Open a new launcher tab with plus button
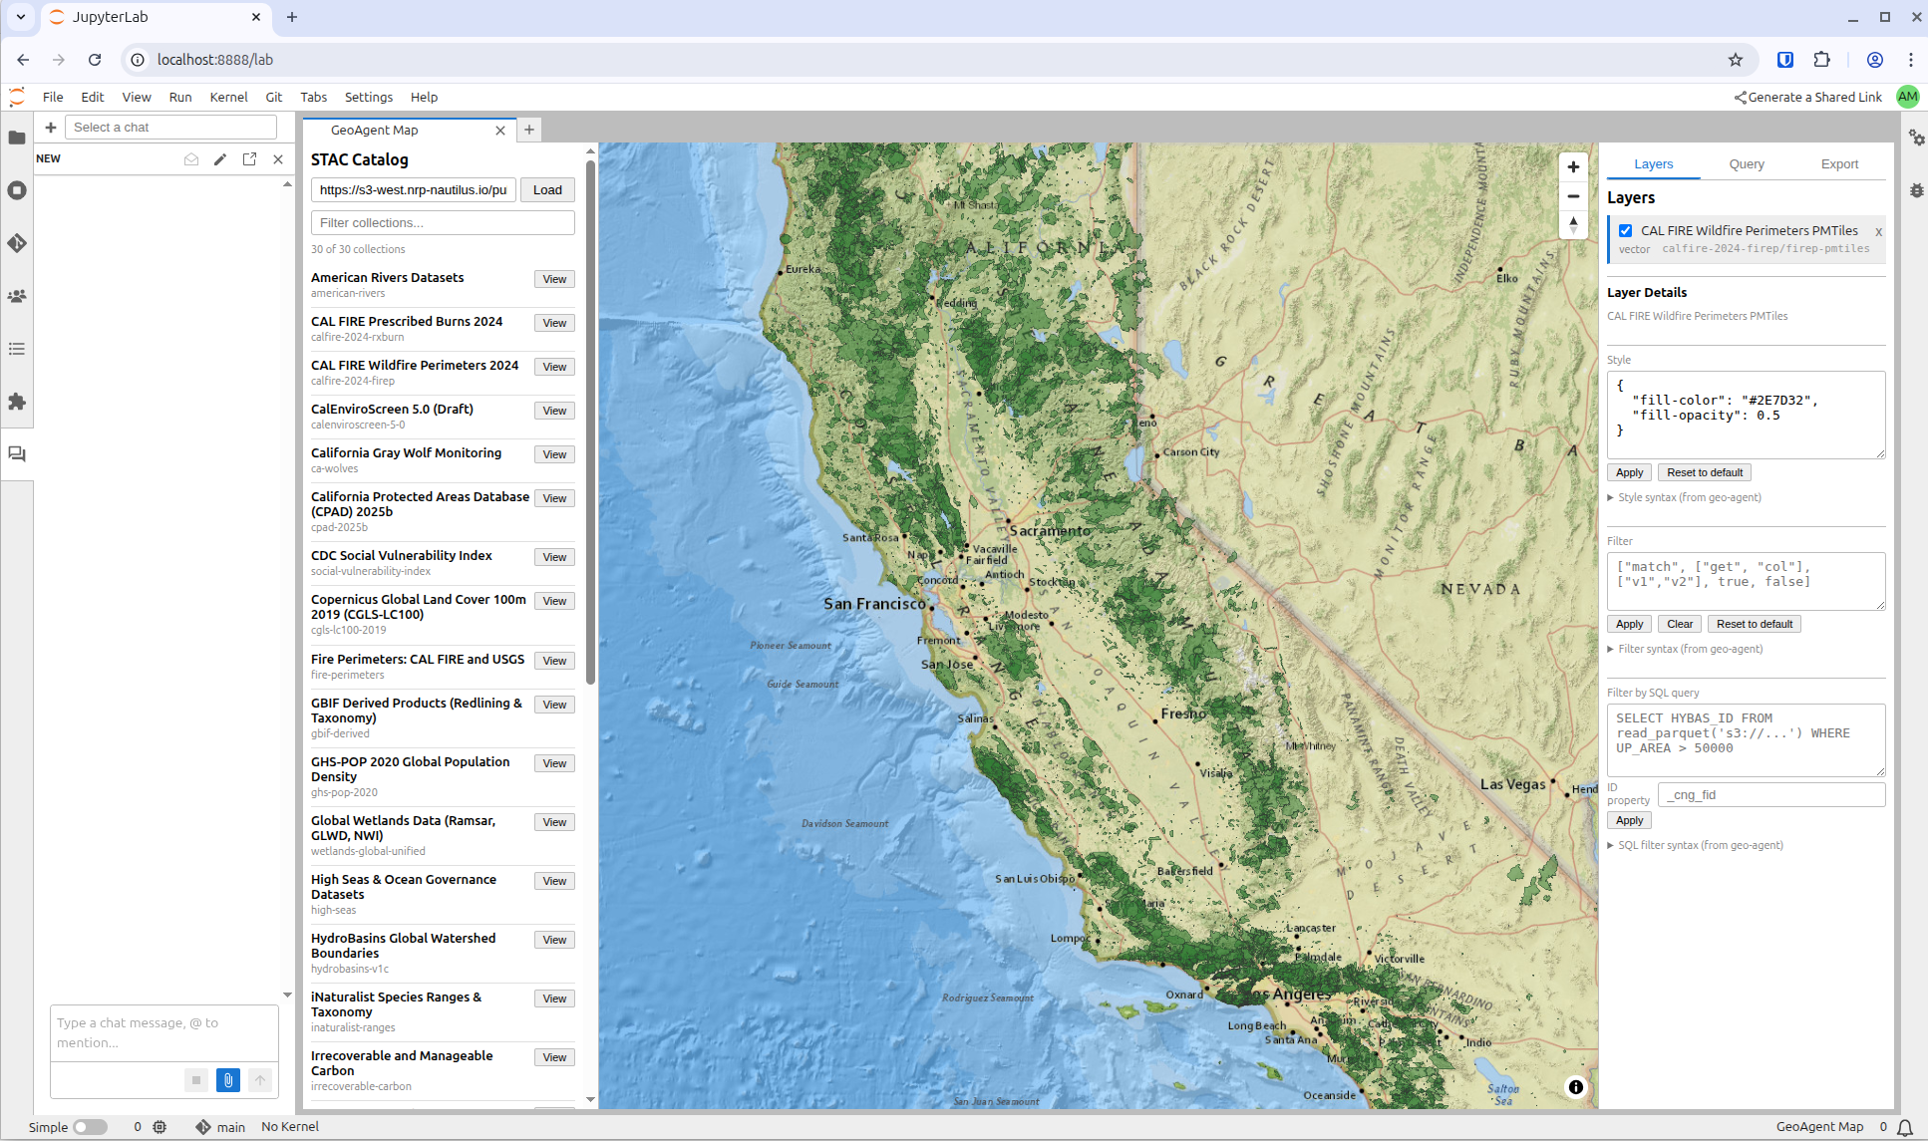 click(x=529, y=130)
